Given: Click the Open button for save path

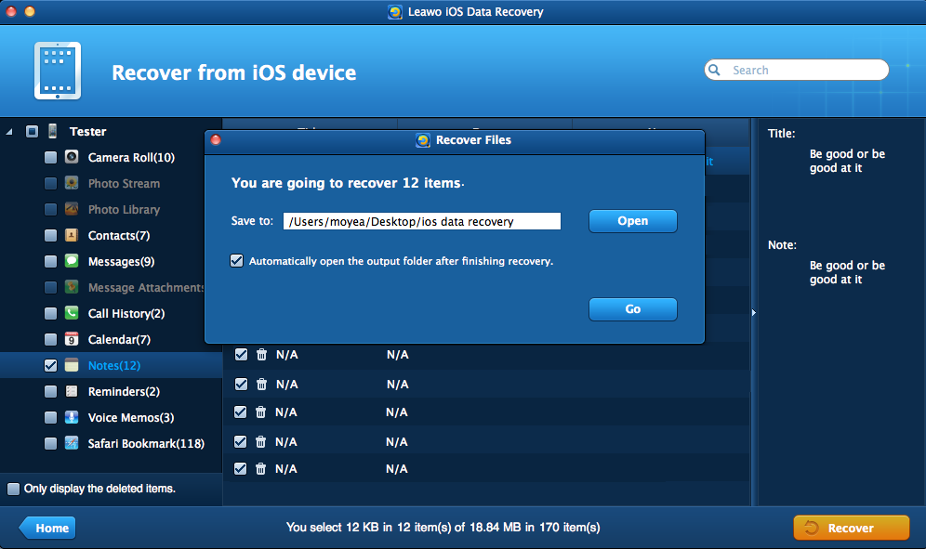Looking at the screenshot, I should coord(632,221).
